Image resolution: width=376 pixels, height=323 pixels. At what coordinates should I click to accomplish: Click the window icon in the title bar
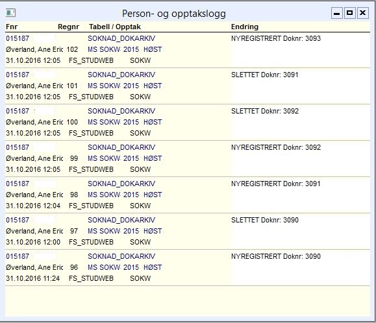(10, 13)
